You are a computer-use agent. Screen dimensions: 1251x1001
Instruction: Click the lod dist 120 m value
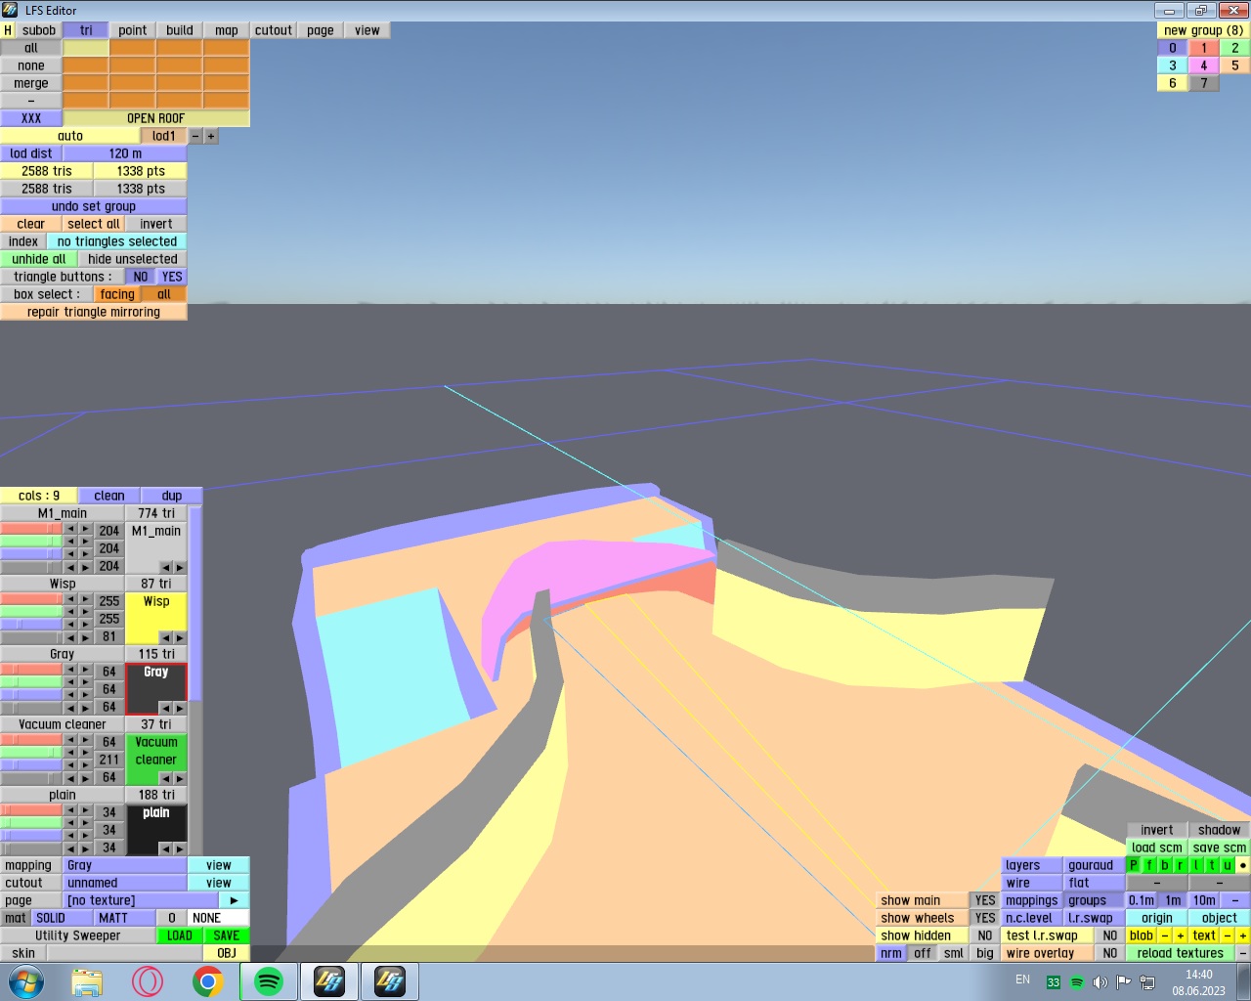pyautogui.click(x=125, y=153)
